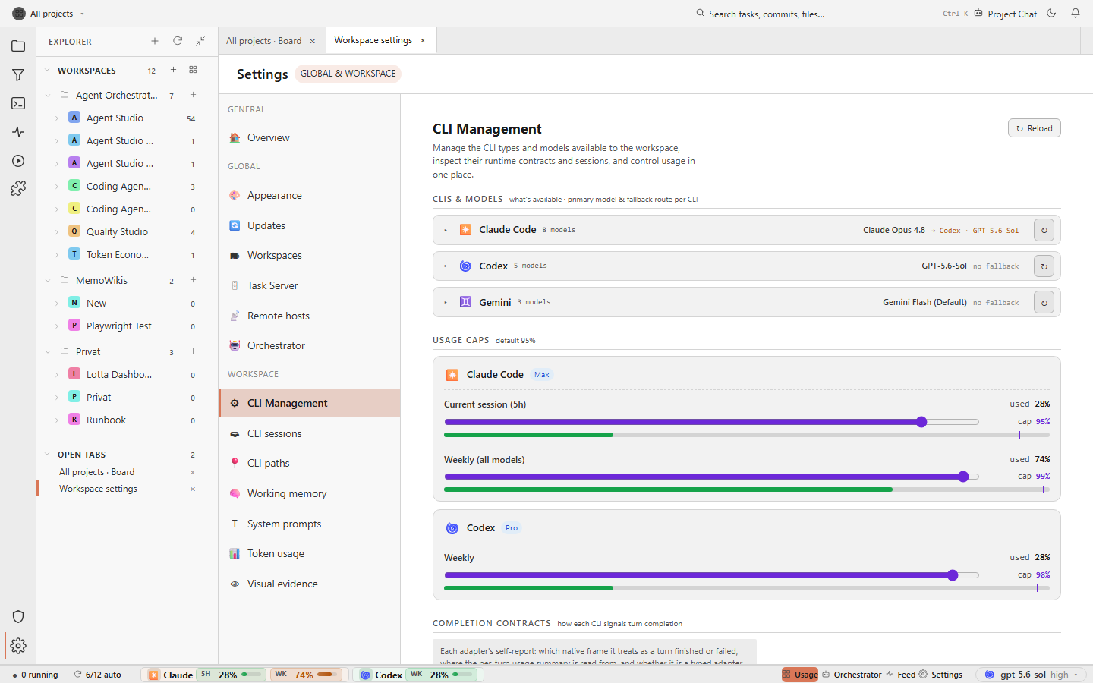Open Updates settings page
This screenshot has width=1093, height=683.
(x=310, y=225)
